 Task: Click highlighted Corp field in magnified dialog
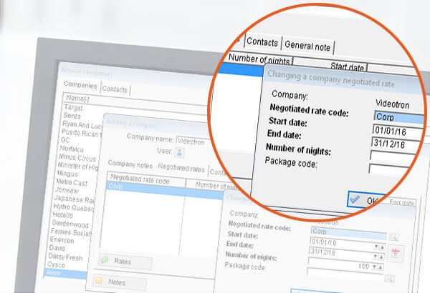click(x=398, y=118)
